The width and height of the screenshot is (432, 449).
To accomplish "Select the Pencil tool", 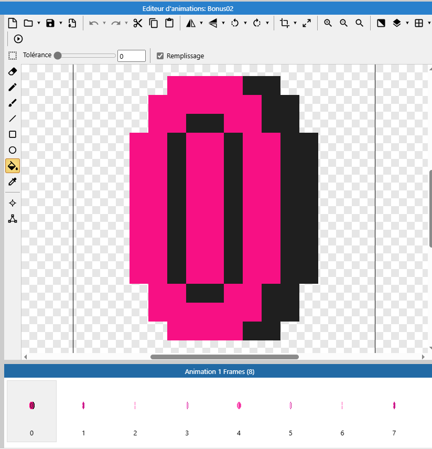I will click(x=13, y=87).
